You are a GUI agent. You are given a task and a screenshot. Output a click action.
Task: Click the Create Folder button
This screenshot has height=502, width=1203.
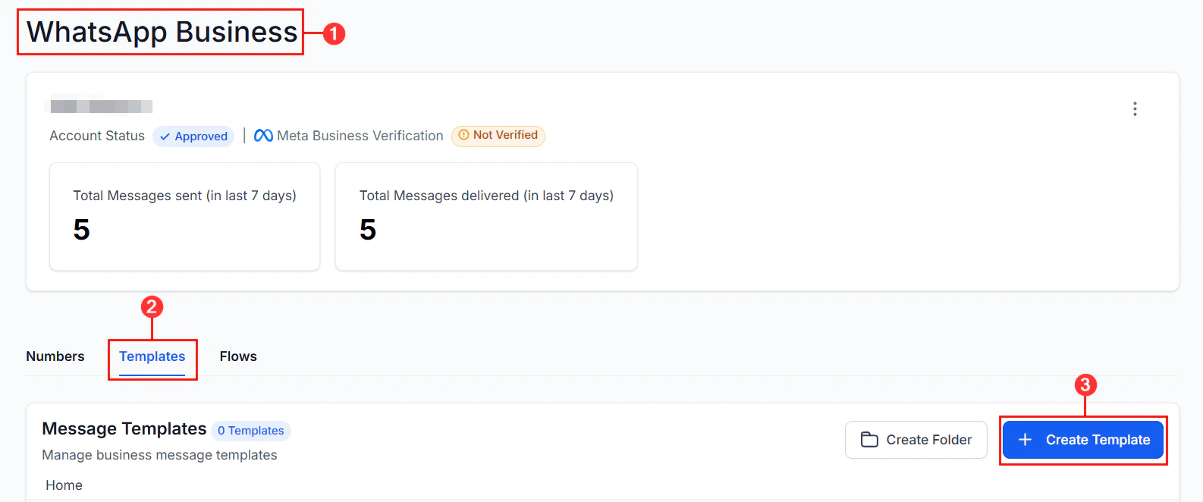tap(916, 440)
